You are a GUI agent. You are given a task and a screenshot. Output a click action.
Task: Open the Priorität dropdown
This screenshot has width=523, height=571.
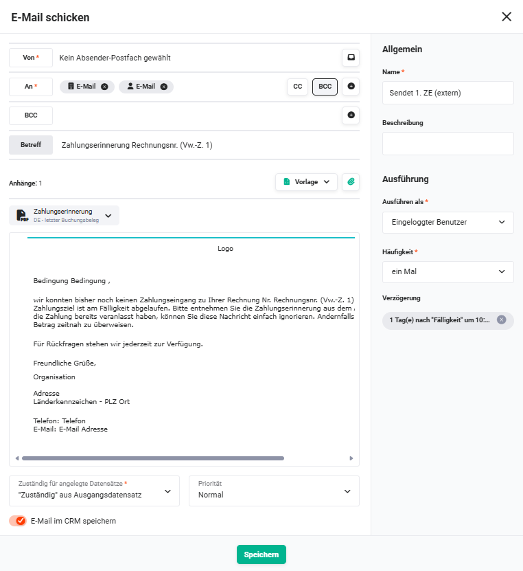tap(274, 491)
